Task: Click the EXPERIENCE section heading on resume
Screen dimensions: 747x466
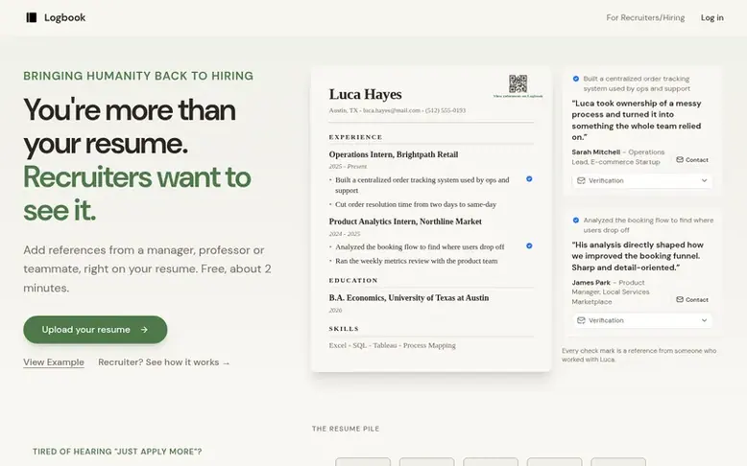Action: click(355, 137)
